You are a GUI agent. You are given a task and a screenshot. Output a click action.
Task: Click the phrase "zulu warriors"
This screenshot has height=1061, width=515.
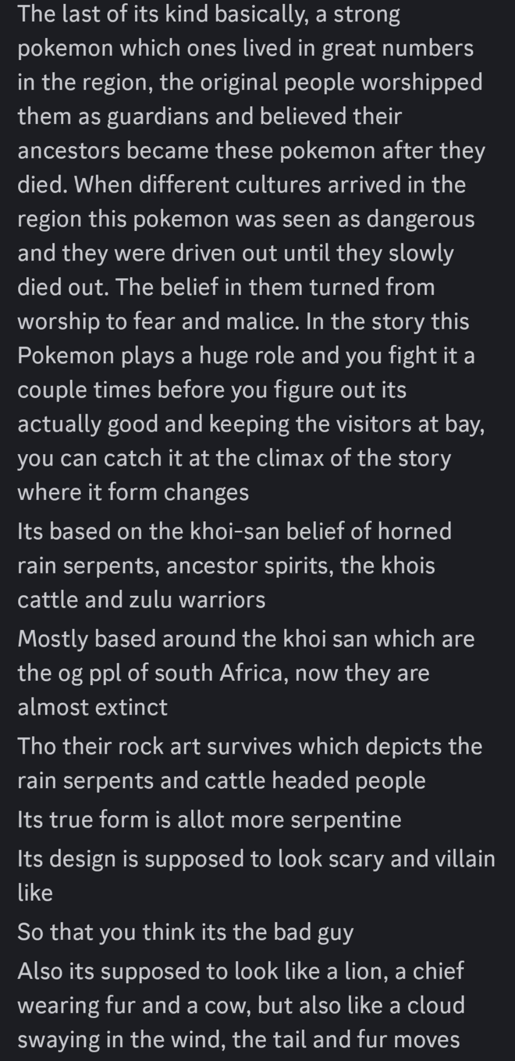(197, 600)
